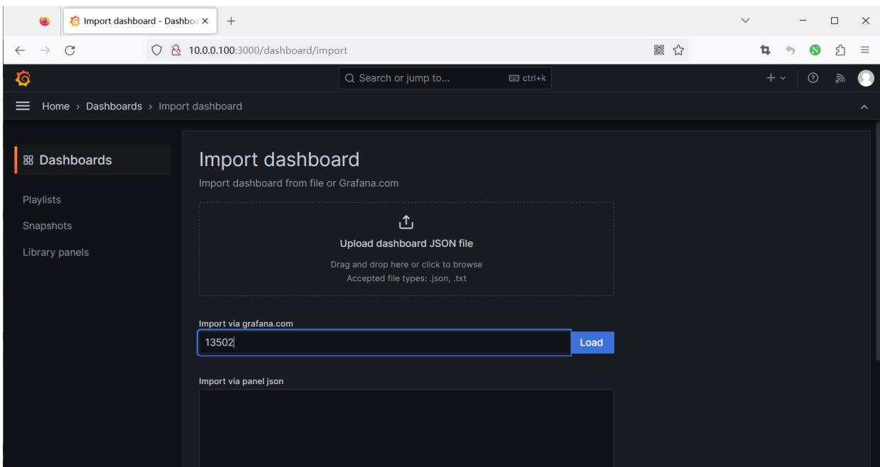Click the Import dashboard page heading
The image size is (880, 467).
point(279,160)
